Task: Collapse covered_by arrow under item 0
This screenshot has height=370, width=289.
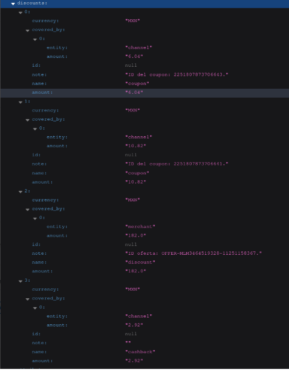Action: coord(28,30)
